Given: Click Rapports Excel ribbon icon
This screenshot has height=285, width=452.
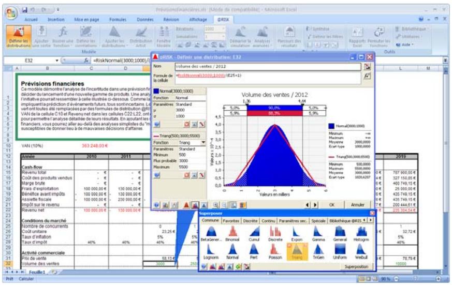Looking at the screenshot, I should (x=357, y=32).
